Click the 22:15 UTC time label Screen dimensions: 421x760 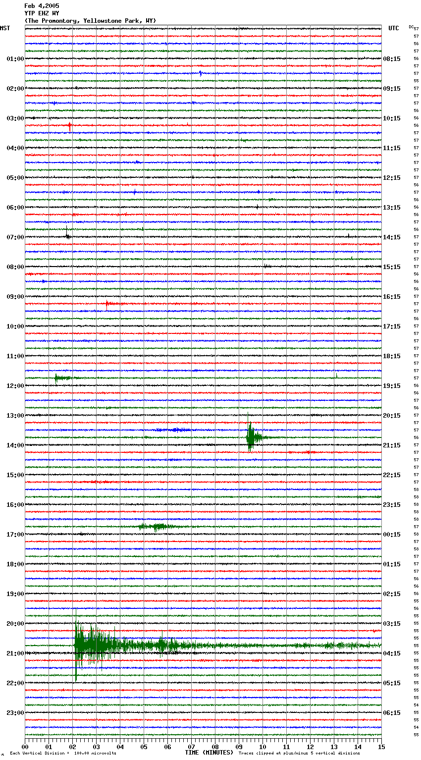[392, 475]
